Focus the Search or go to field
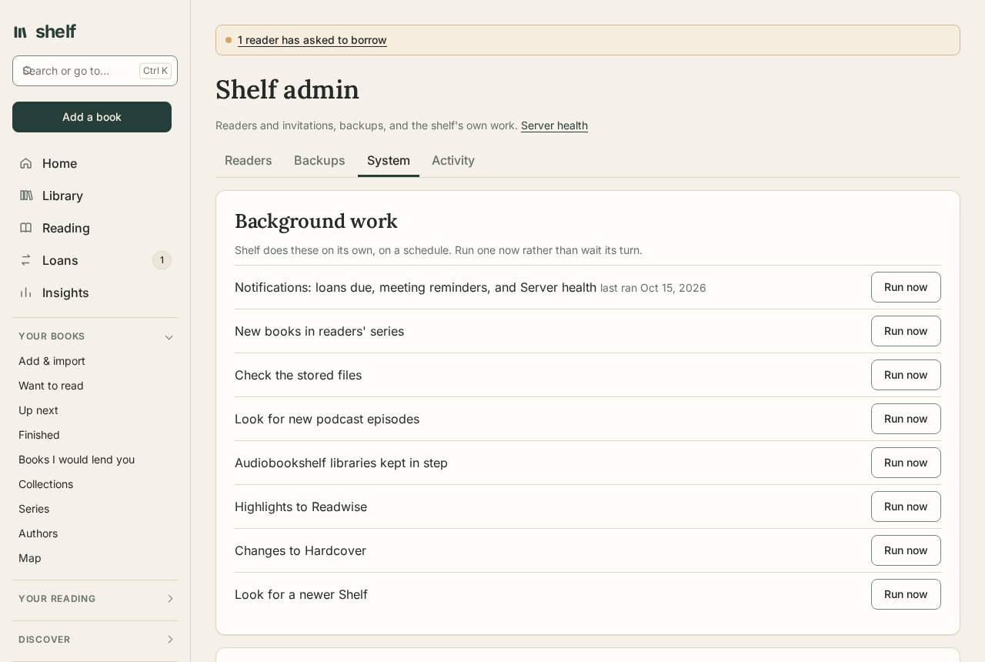 [x=95, y=71]
